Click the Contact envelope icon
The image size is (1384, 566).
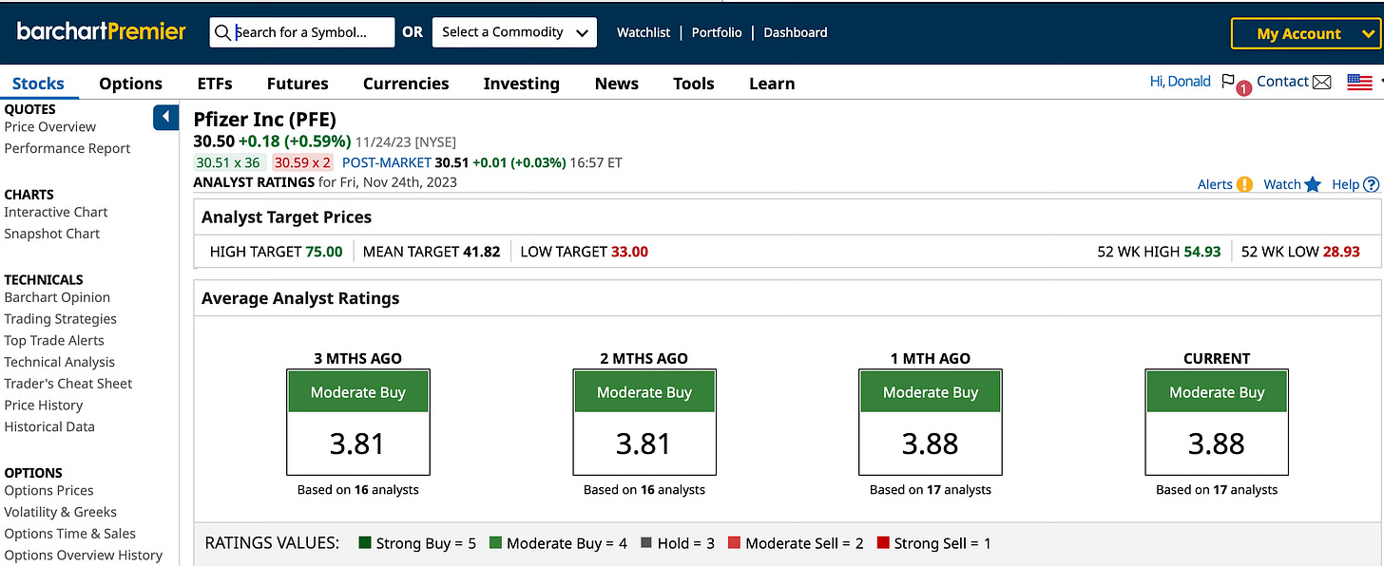[1321, 82]
